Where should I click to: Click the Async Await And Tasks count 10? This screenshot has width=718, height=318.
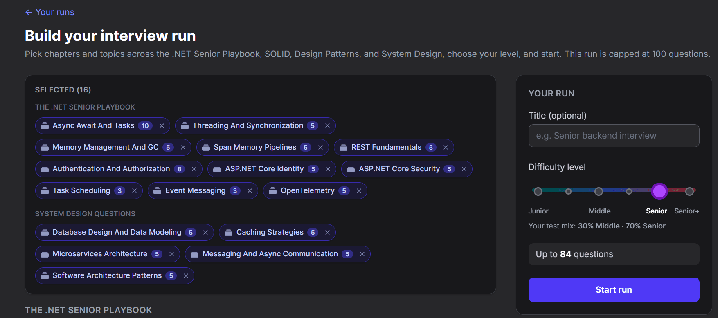tap(145, 126)
